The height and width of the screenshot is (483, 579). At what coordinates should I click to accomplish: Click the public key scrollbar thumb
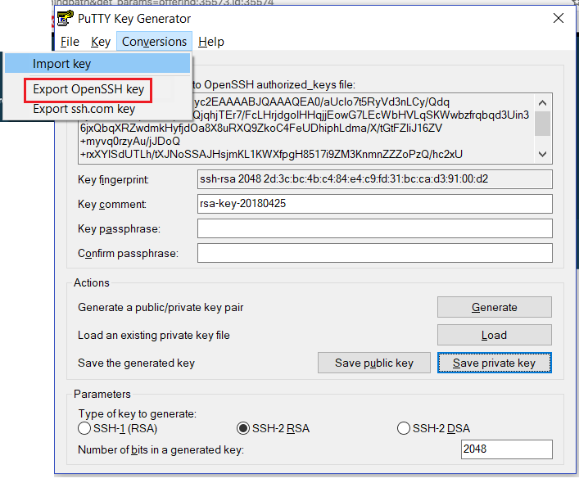click(542, 124)
